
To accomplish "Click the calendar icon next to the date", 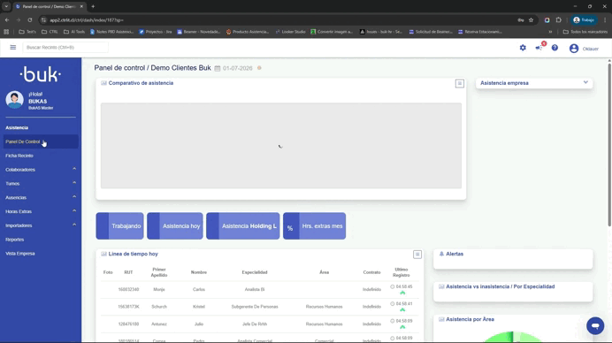I will tap(218, 68).
